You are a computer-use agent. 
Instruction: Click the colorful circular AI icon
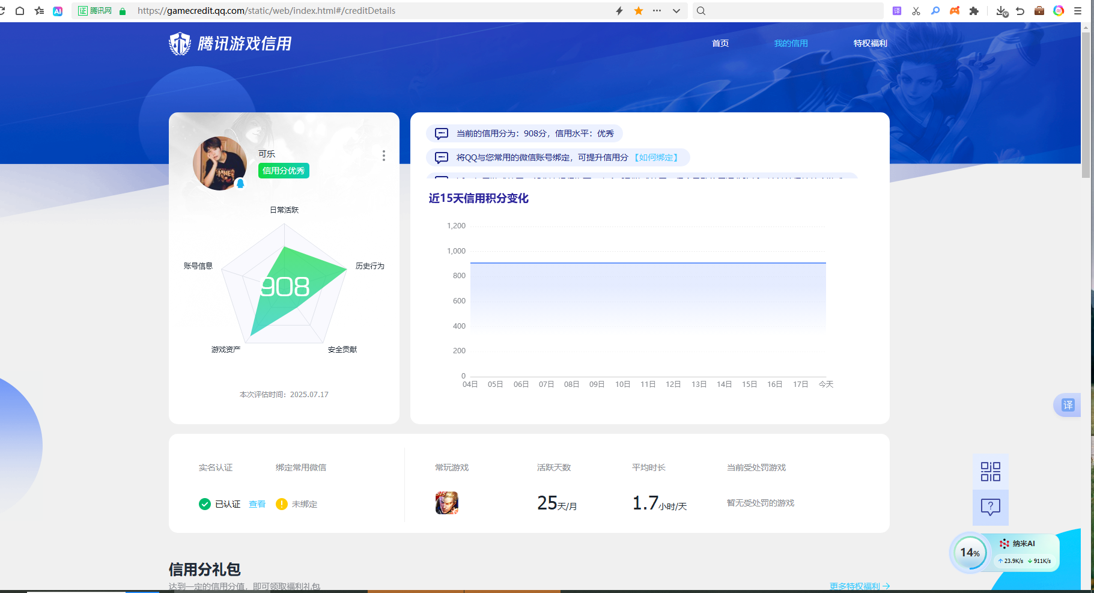[1059, 11]
